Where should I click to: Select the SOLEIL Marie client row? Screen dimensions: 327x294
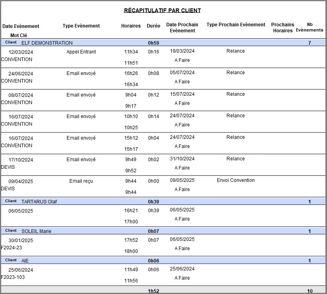click(x=163, y=231)
